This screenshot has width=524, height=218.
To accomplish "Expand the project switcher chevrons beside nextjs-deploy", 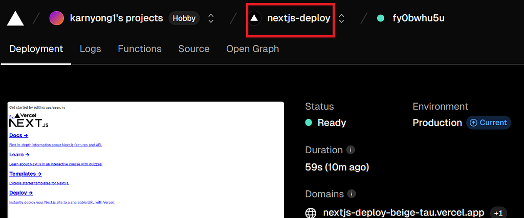I will 341,18.
